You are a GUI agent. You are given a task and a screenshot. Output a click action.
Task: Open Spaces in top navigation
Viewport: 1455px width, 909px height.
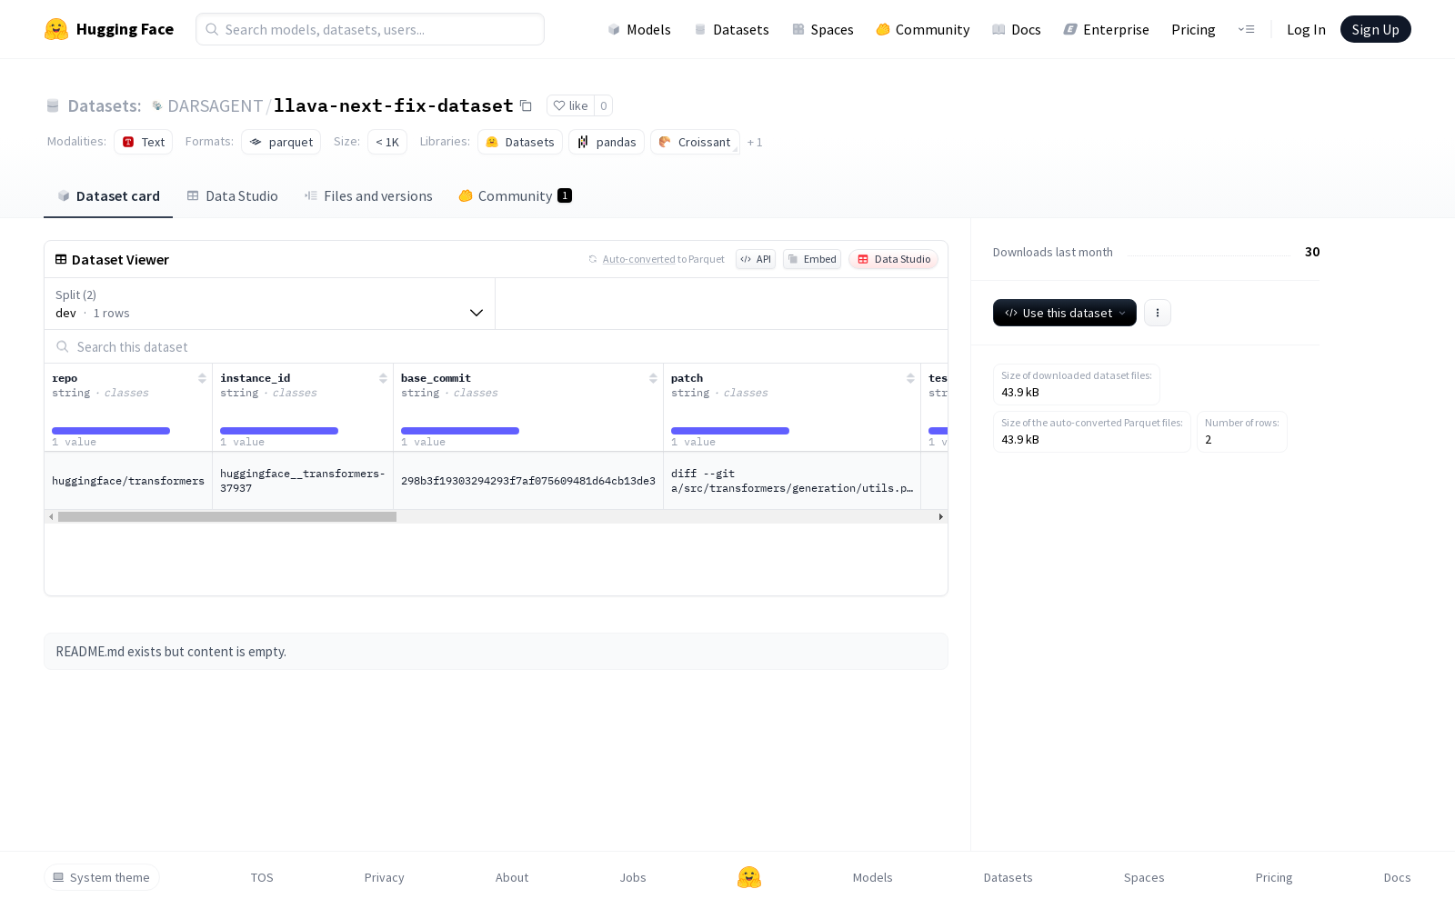coord(822,29)
